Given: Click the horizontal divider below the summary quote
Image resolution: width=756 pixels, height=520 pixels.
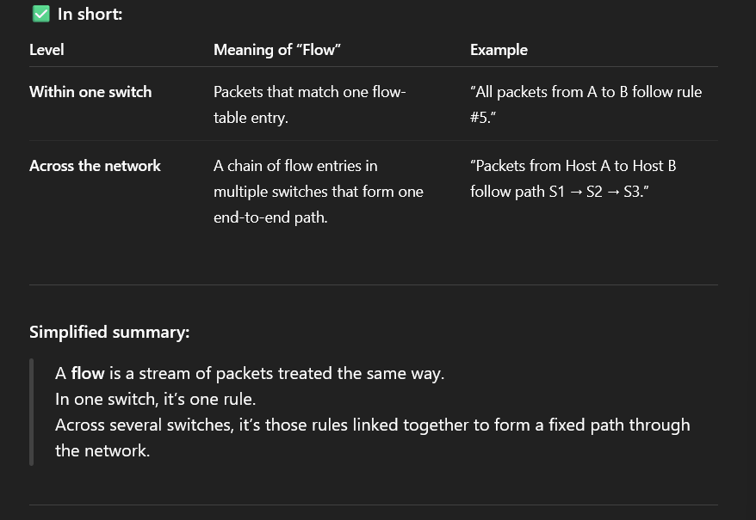Looking at the screenshot, I should [x=373, y=505].
